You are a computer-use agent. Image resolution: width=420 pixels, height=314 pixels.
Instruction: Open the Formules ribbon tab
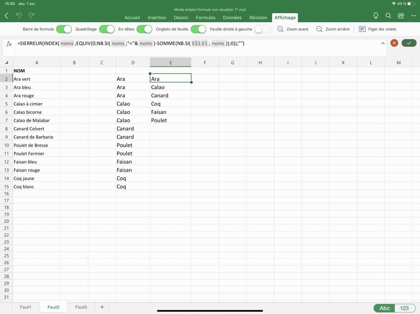[206, 18]
